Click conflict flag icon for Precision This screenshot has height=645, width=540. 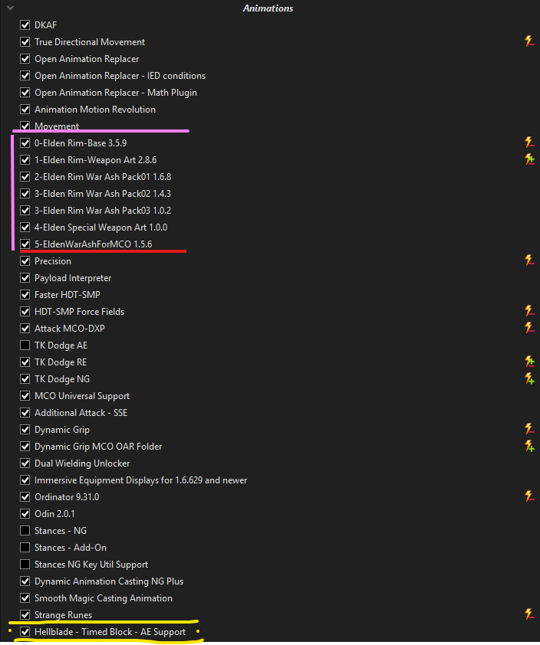click(529, 260)
